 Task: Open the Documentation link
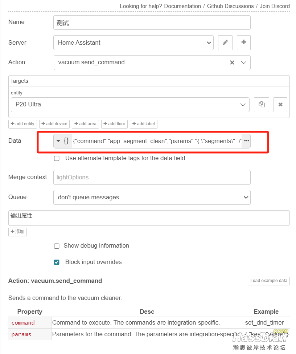pyautogui.click(x=182, y=6)
